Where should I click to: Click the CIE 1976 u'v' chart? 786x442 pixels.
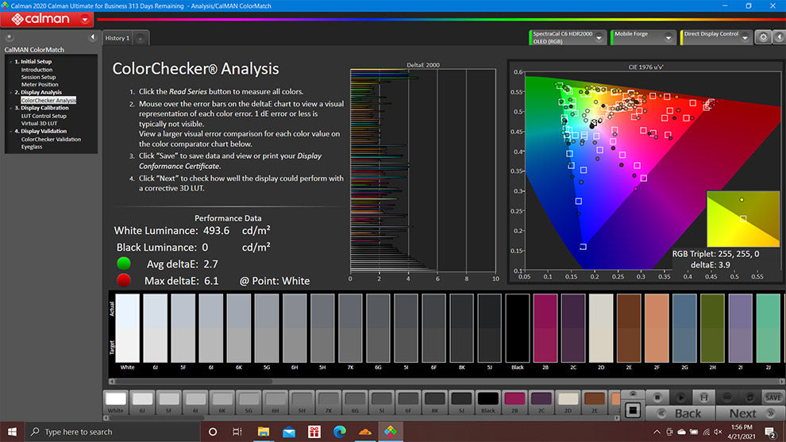click(x=646, y=171)
